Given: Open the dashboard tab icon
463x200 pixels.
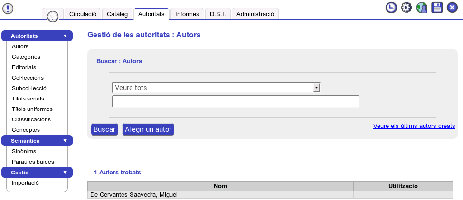Looking at the screenshot, I should point(52,16).
